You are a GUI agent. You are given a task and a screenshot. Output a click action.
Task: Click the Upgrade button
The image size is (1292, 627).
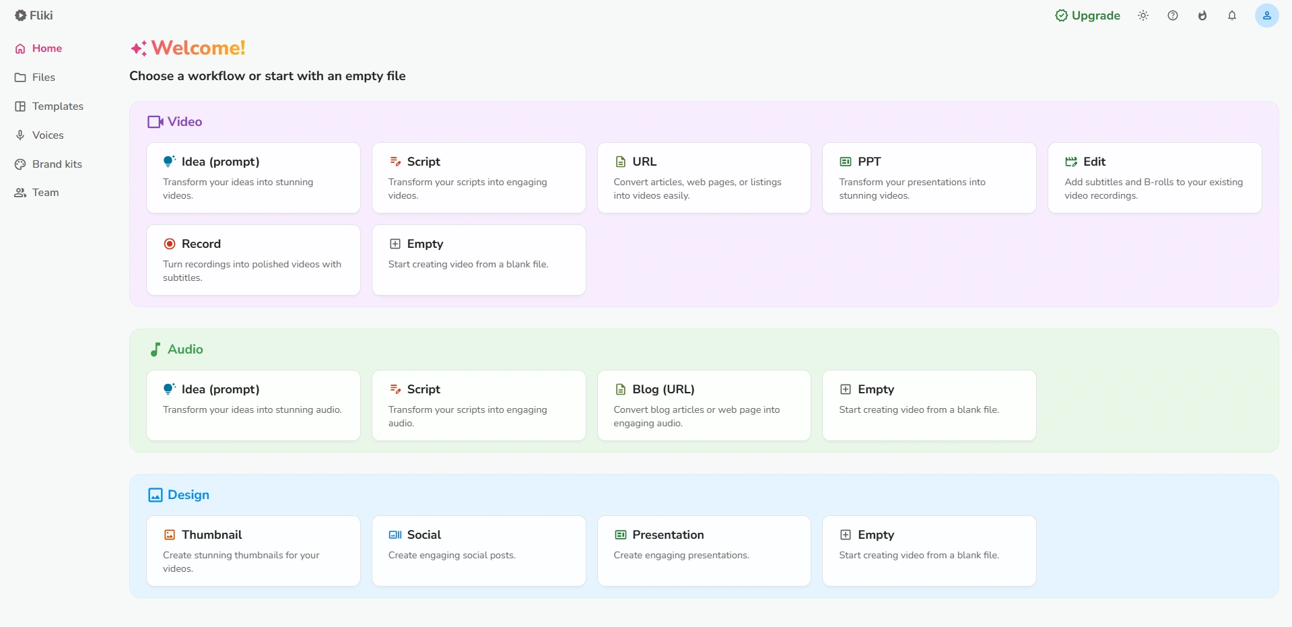(1087, 15)
